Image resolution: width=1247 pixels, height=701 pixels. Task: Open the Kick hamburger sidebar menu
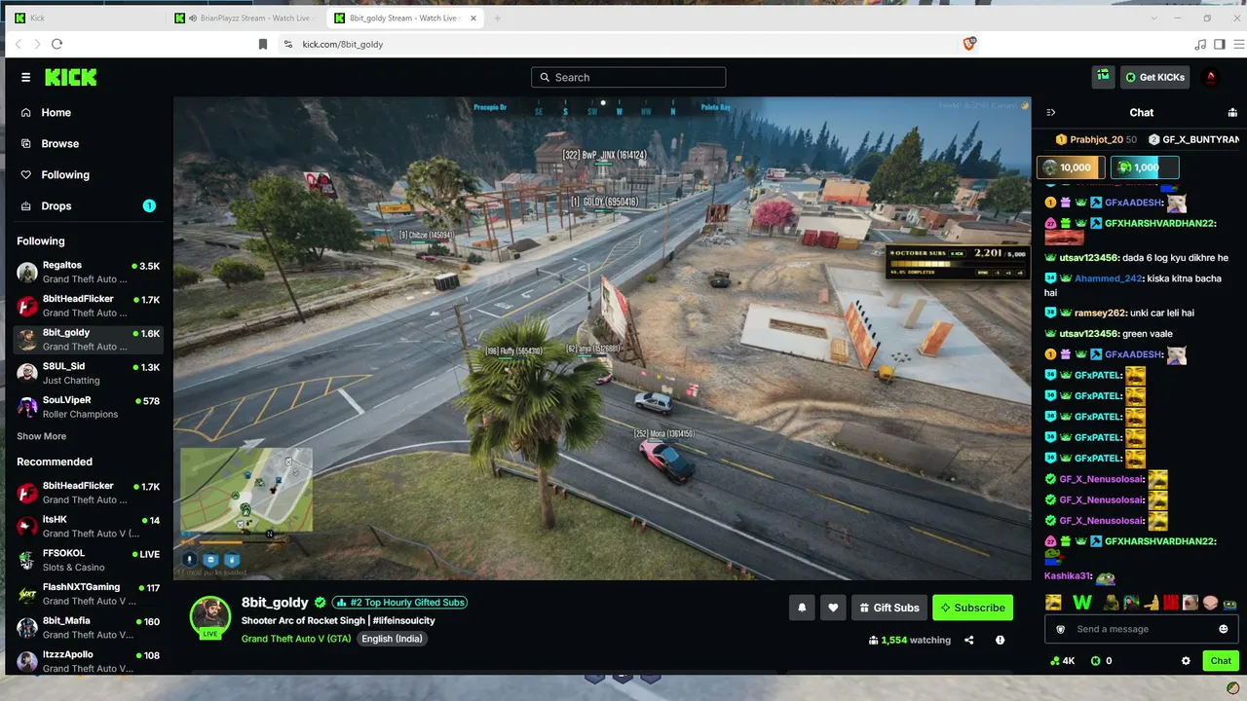(x=26, y=78)
